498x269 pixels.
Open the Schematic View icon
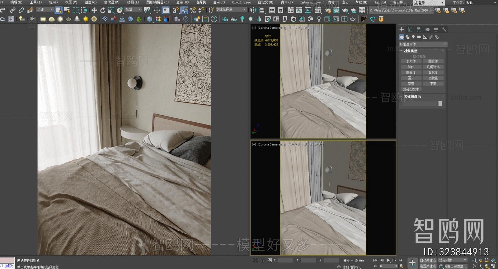308,10
